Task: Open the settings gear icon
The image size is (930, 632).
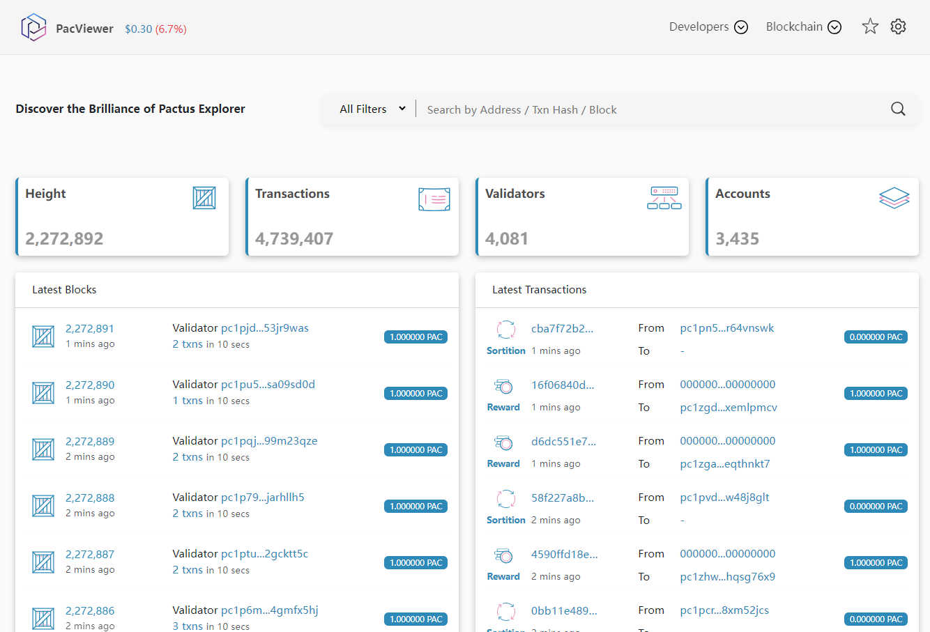Action: point(899,26)
